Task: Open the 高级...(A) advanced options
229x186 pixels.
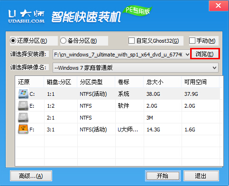Action: [31, 176]
